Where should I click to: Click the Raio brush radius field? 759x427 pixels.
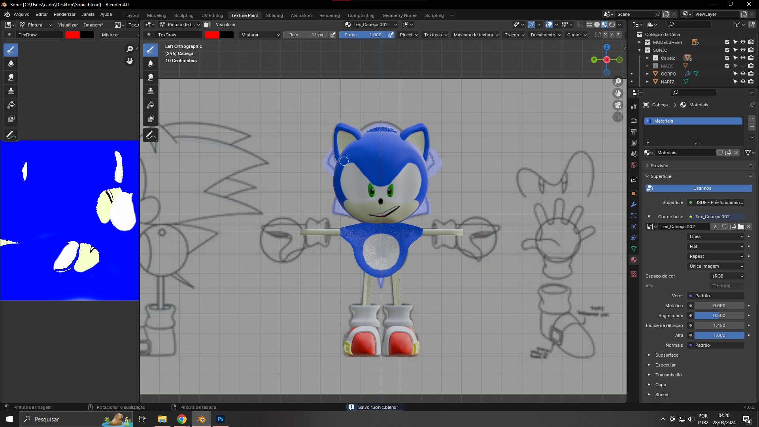pyautogui.click(x=306, y=35)
